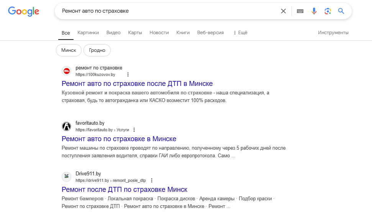Start voice search with the microphone
The height and width of the screenshot is (221, 372).
[x=314, y=11]
